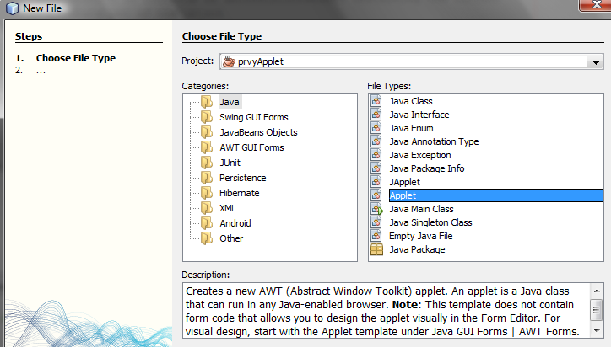Click the Java category folder icon
Image resolution: width=611 pixels, height=347 pixels.
pos(207,102)
